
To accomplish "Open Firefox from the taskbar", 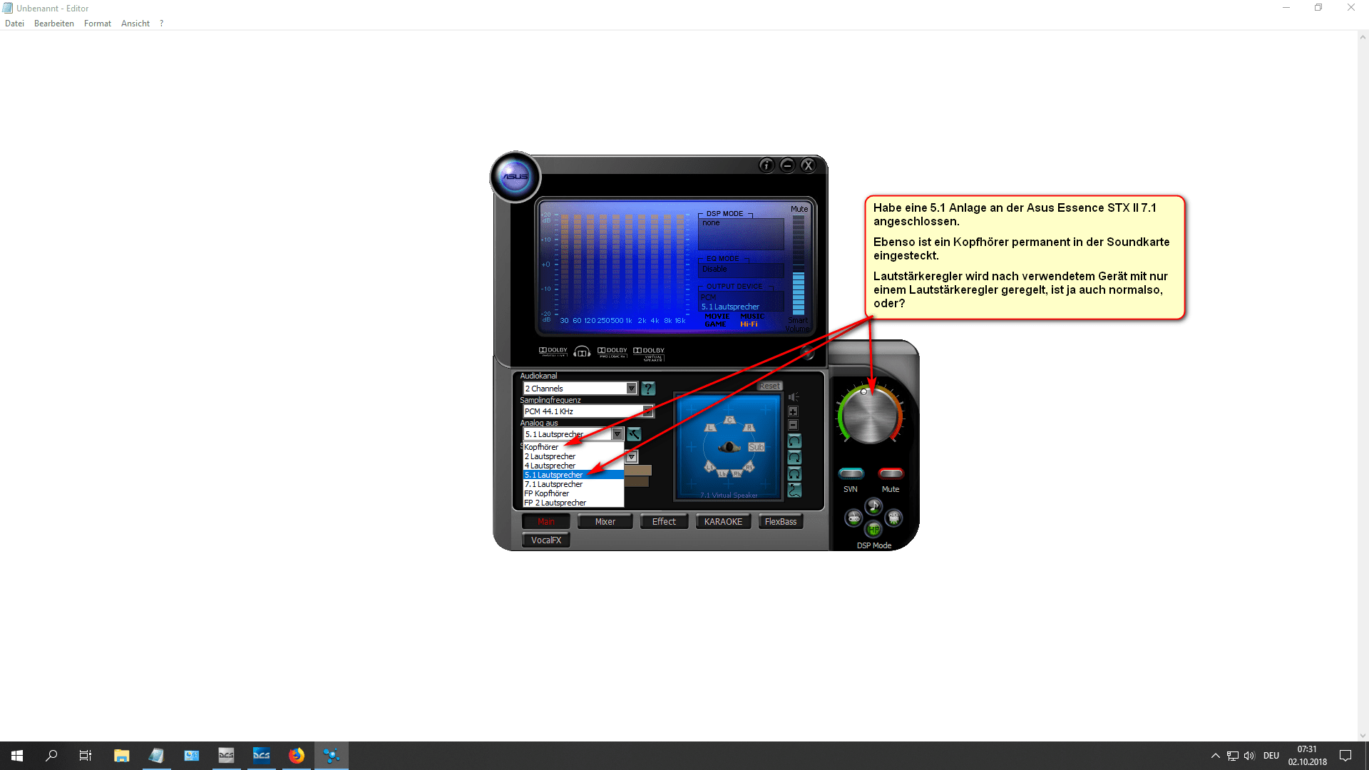I will pyautogui.click(x=297, y=756).
